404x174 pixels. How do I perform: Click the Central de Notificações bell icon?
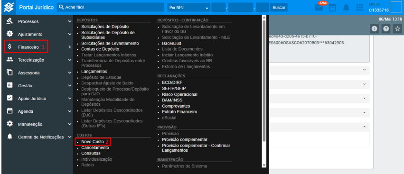click(x=10, y=137)
